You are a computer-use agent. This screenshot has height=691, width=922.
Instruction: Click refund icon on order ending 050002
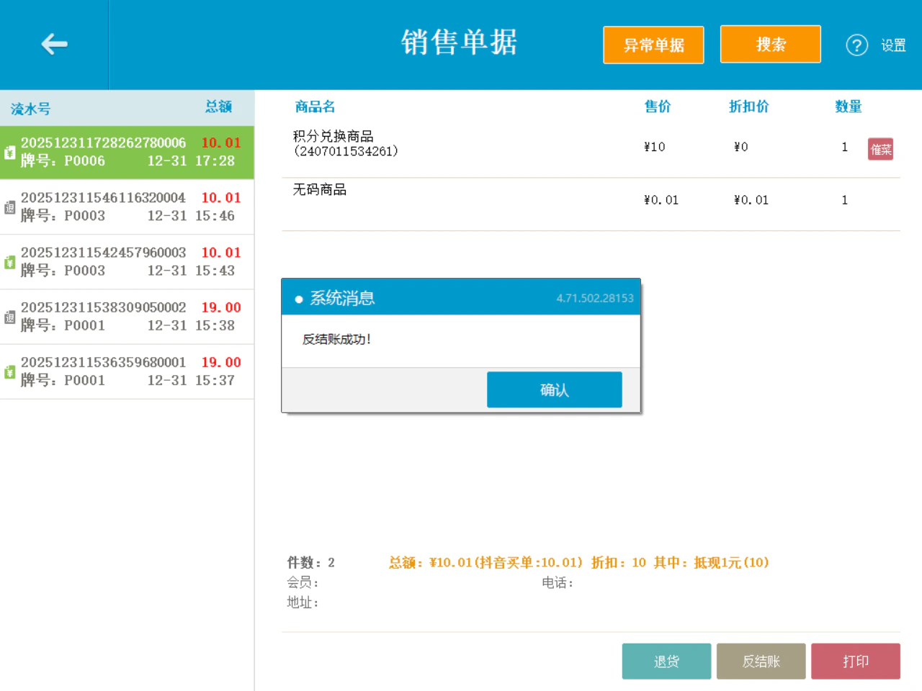click(x=9, y=317)
